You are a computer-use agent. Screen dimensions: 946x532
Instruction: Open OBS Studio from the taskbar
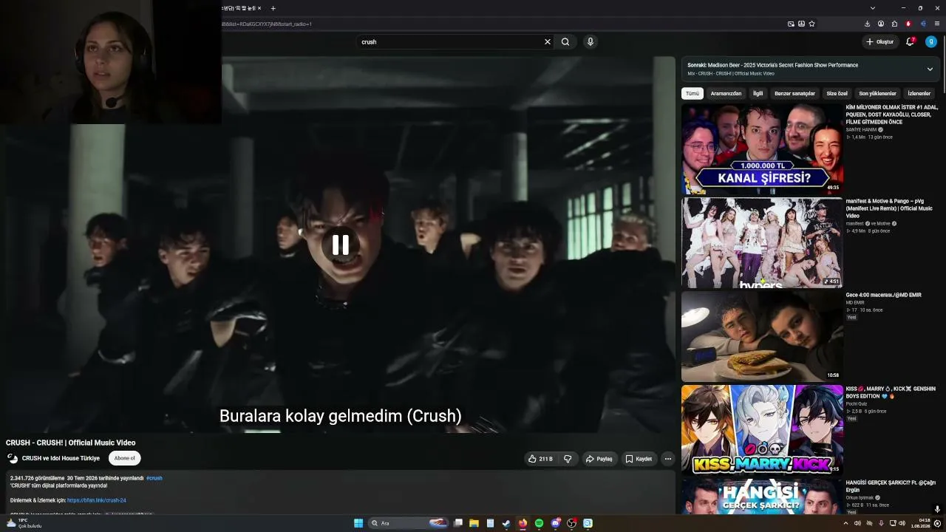tap(572, 523)
